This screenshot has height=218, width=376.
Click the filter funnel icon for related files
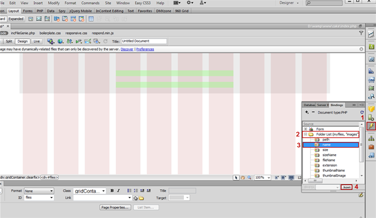click(361, 33)
